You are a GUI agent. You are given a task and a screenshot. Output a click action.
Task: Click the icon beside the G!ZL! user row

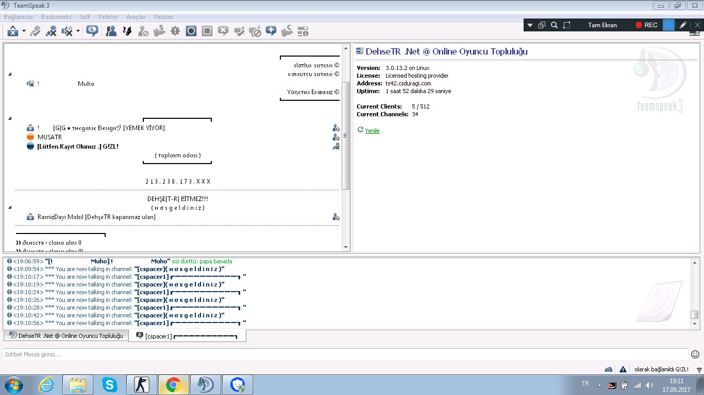click(336, 147)
